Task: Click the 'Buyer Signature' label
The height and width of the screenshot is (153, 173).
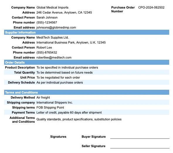Action: [94, 137]
